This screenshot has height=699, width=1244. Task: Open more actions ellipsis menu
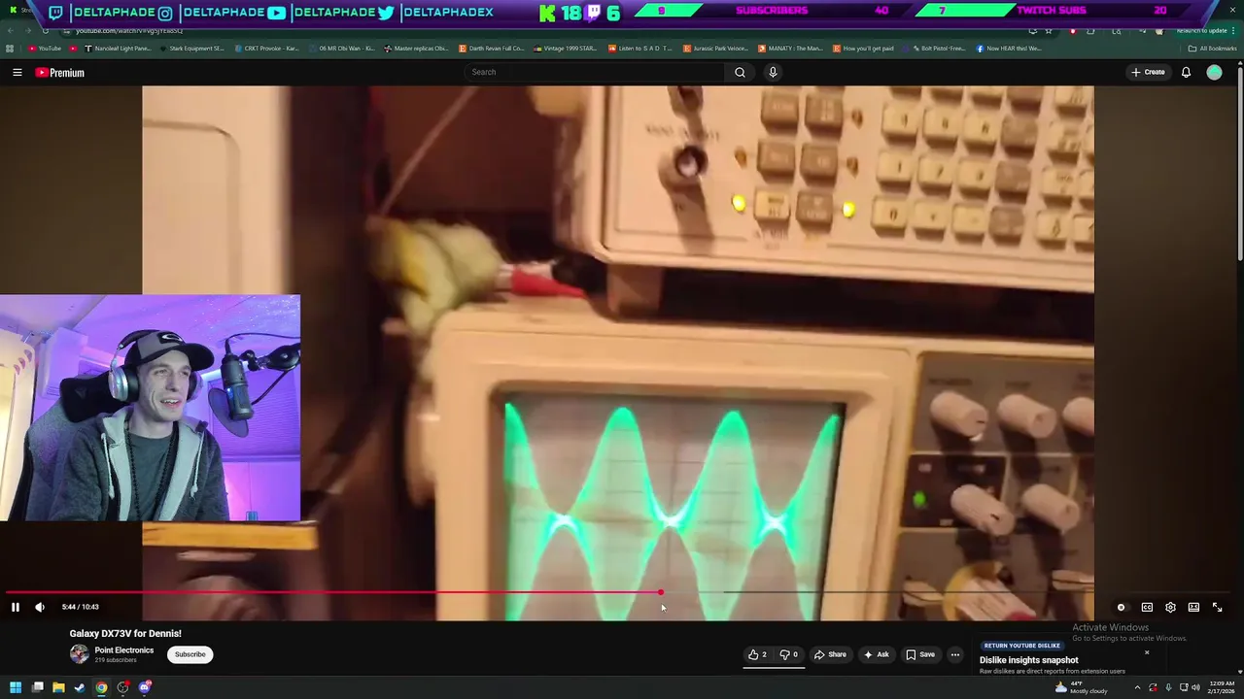[x=955, y=654]
